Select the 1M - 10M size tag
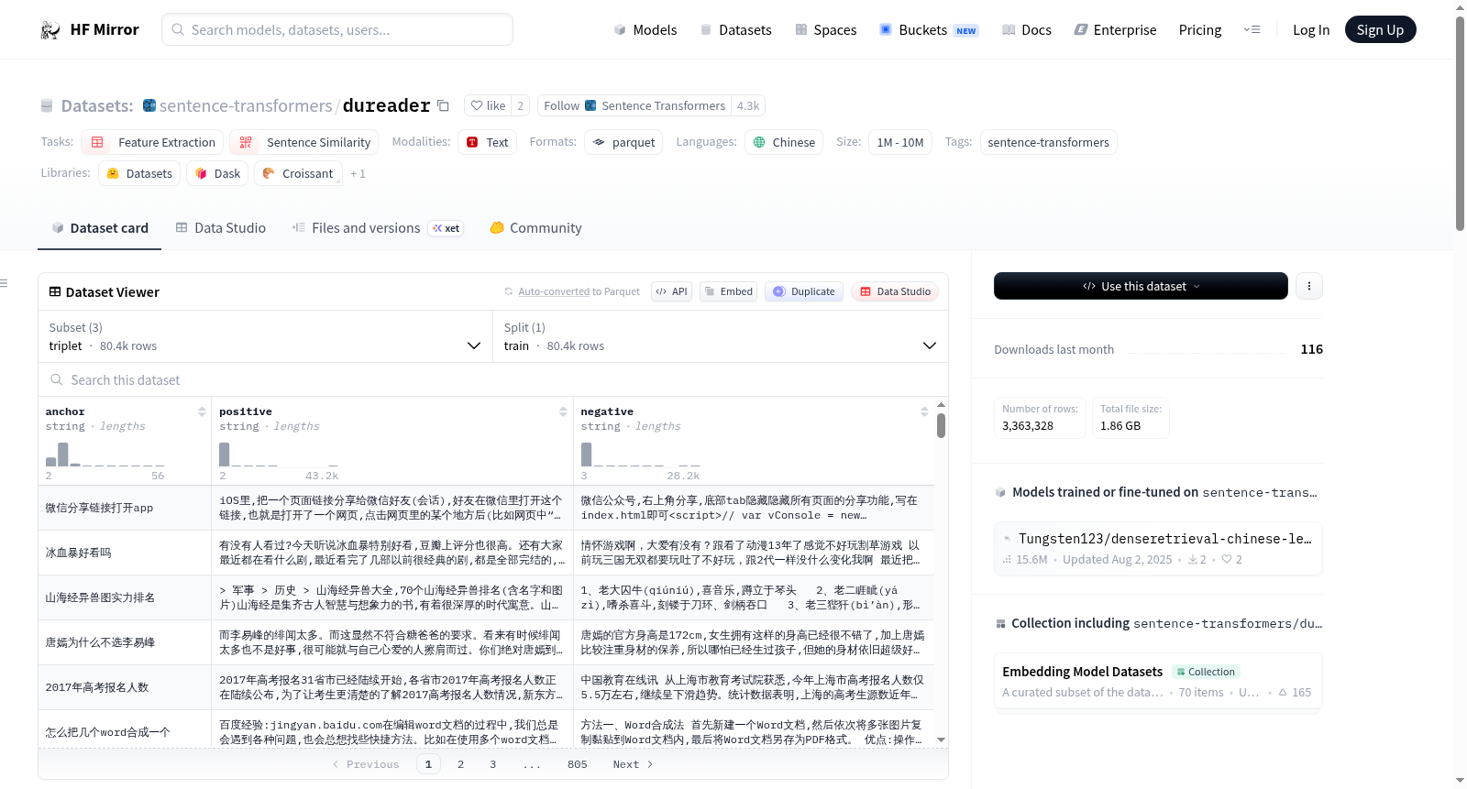Image resolution: width=1467 pixels, height=789 pixels. coord(899,142)
